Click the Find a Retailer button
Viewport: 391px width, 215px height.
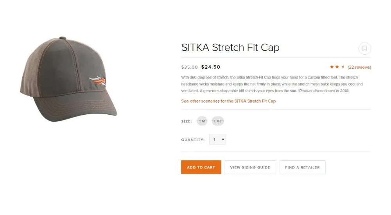[303, 167]
